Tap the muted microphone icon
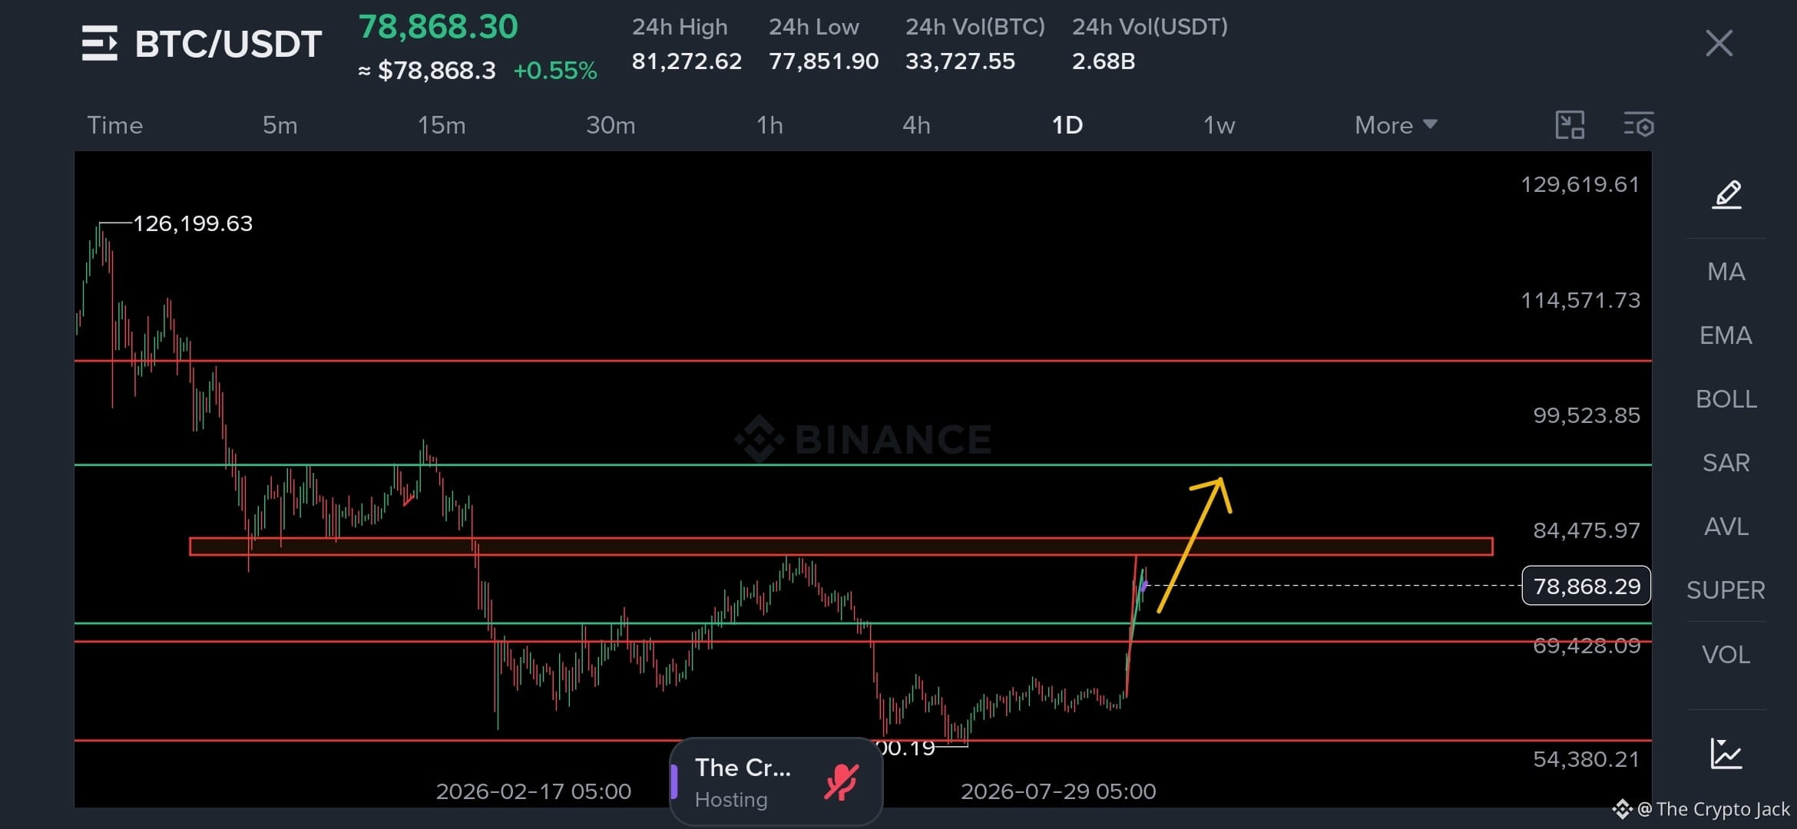The image size is (1797, 829). coord(842,782)
